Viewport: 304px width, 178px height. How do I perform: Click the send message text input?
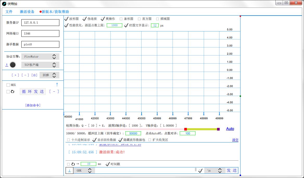(144, 170)
